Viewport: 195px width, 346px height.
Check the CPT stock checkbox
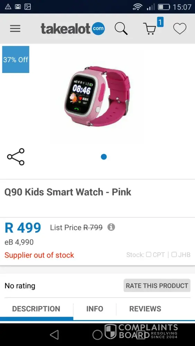click(149, 254)
